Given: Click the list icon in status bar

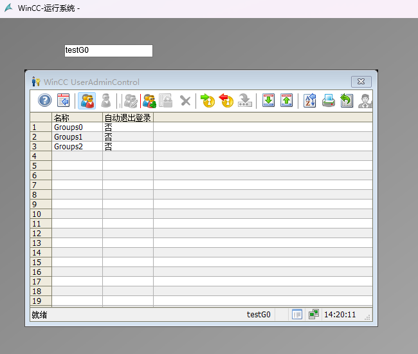Looking at the screenshot, I should [297, 315].
